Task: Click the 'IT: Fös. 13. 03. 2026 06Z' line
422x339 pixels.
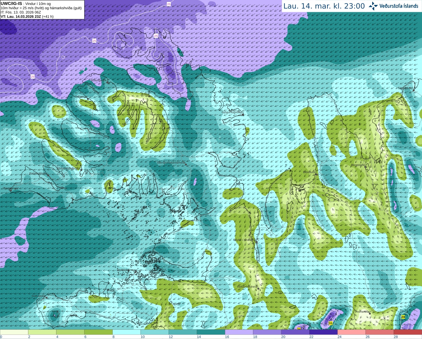Action: point(21,12)
